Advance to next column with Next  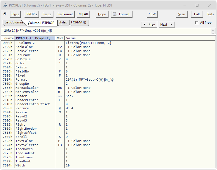(167, 25)
